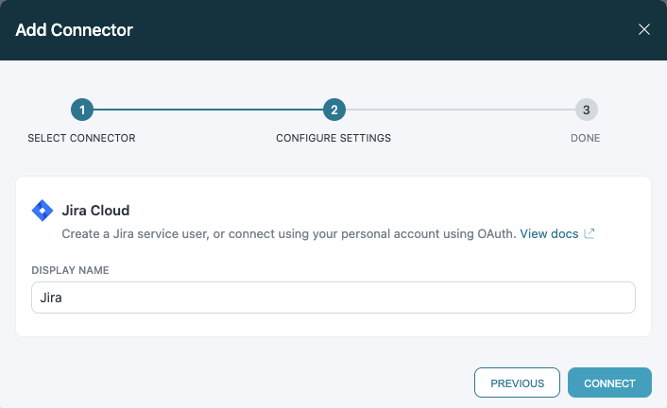667x408 pixels.
Task: Click the step 2 circle indicator
Action: [x=333, y=110]
